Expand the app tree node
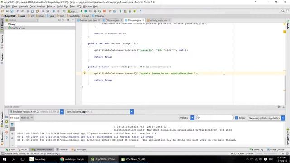 5,24
